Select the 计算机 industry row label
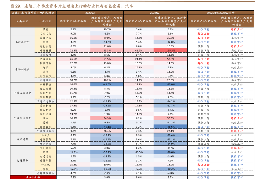The image size is (263, 179). click(45, 165)
